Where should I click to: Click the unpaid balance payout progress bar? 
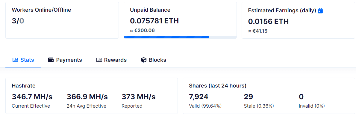click(180, 37)
